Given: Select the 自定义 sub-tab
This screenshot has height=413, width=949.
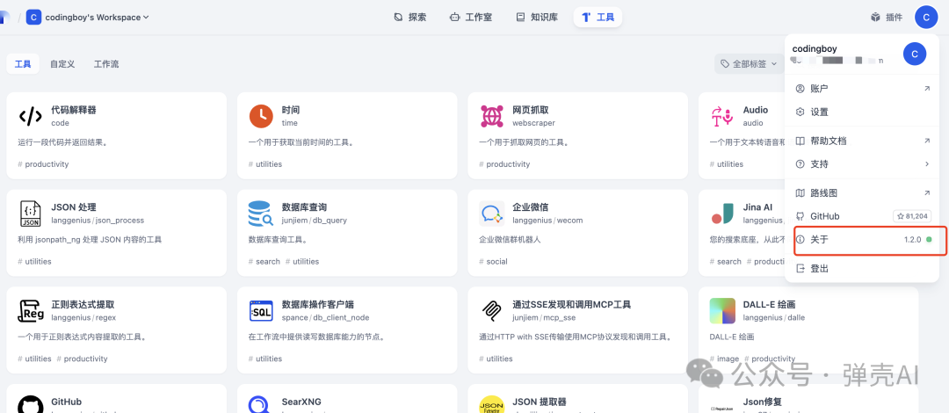Looking at the screenshot, I should pyautogui.click(x=62, y=63).
